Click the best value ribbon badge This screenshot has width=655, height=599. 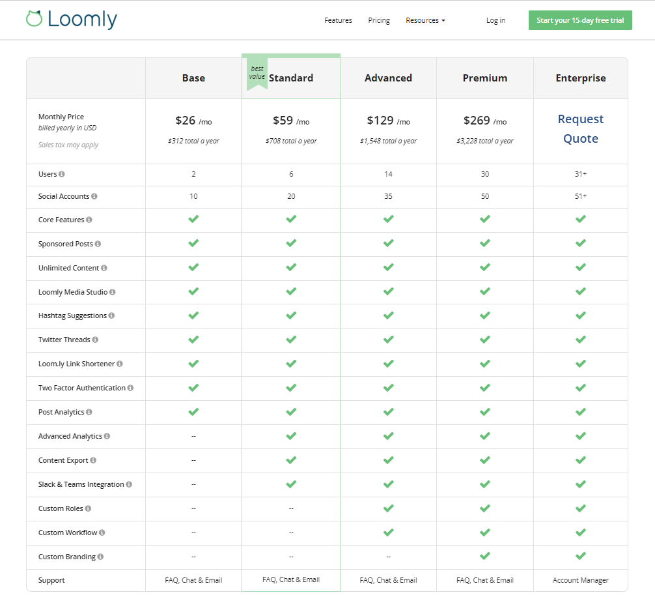[257, 73]
